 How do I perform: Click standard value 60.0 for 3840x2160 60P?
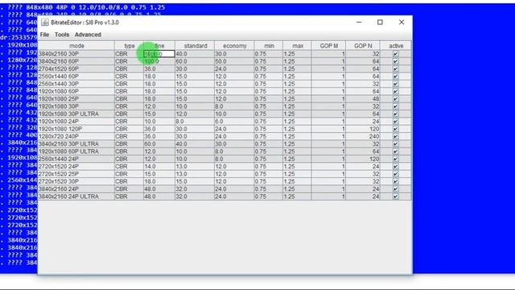[195, 61]
